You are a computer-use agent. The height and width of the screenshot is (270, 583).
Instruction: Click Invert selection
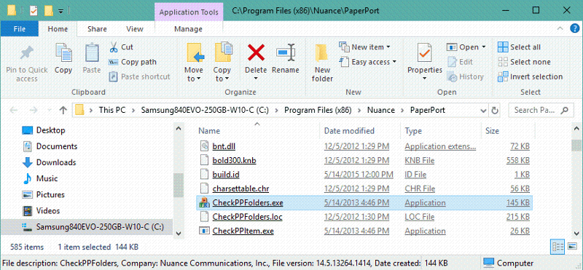[x=531, y=77]
